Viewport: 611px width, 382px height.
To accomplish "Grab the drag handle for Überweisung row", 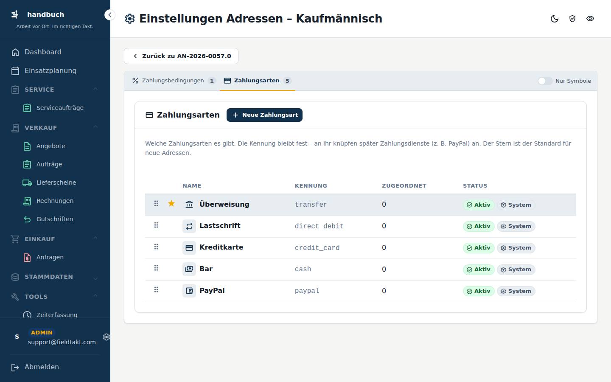I will click(156, 204).
